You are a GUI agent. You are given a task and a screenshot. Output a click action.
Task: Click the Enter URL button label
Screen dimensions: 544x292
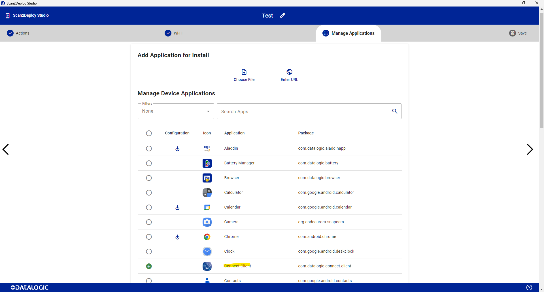289,80
